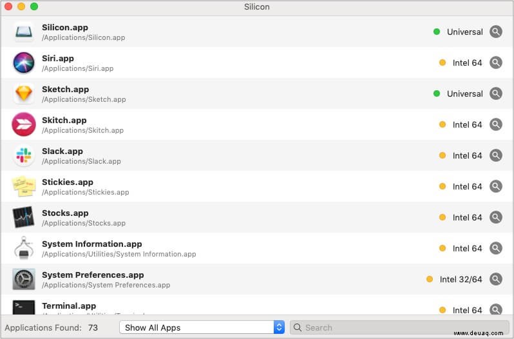Screen dimensions: 514x339
Task: Reveal System Information.app with its magnifier button
Action: pyautogui.click(x=496, y=248)
